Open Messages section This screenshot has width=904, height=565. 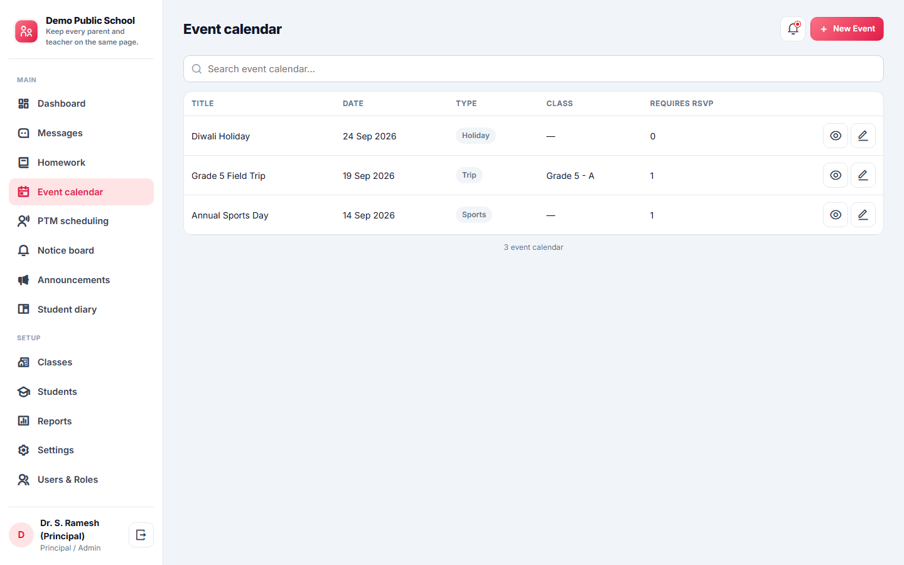(x=82, y=133)
